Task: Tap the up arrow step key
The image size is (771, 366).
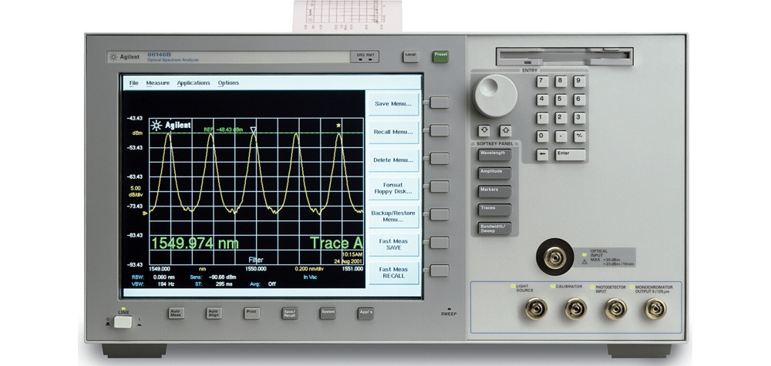Action: (x=506, y=131)
